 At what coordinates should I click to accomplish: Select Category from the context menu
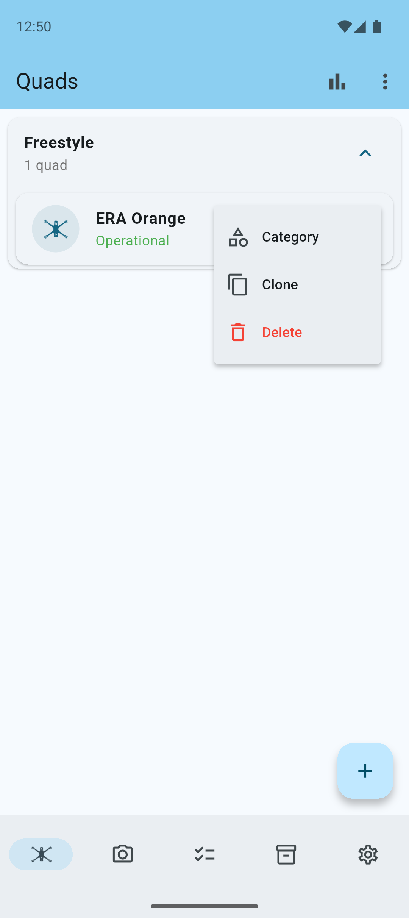tap(297, 237)
